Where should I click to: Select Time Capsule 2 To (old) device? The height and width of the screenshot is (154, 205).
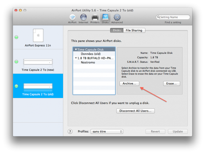(x=38, y=86)
